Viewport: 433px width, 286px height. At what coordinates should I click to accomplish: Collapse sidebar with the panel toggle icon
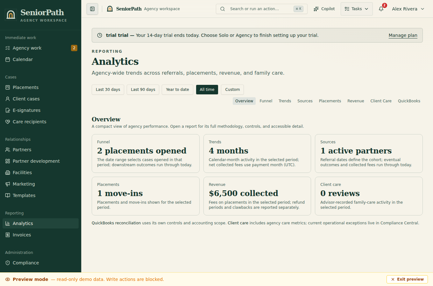(x=92, y=9)
